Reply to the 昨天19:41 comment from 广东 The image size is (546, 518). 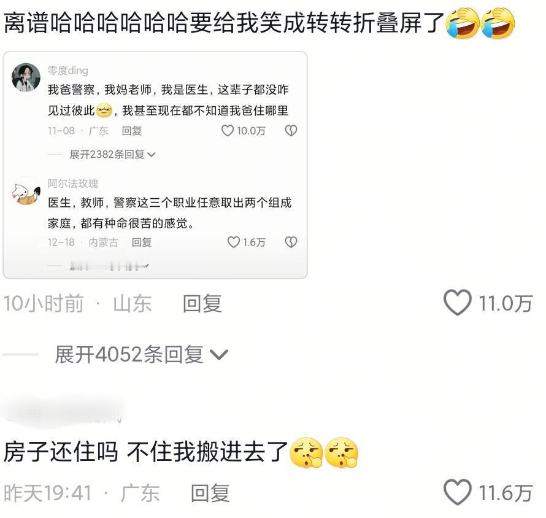(x=210, y=493)
